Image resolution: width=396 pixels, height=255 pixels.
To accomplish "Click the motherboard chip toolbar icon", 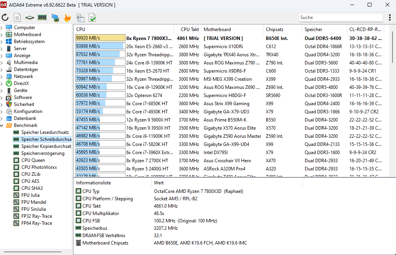I will (x=30, y=17).
